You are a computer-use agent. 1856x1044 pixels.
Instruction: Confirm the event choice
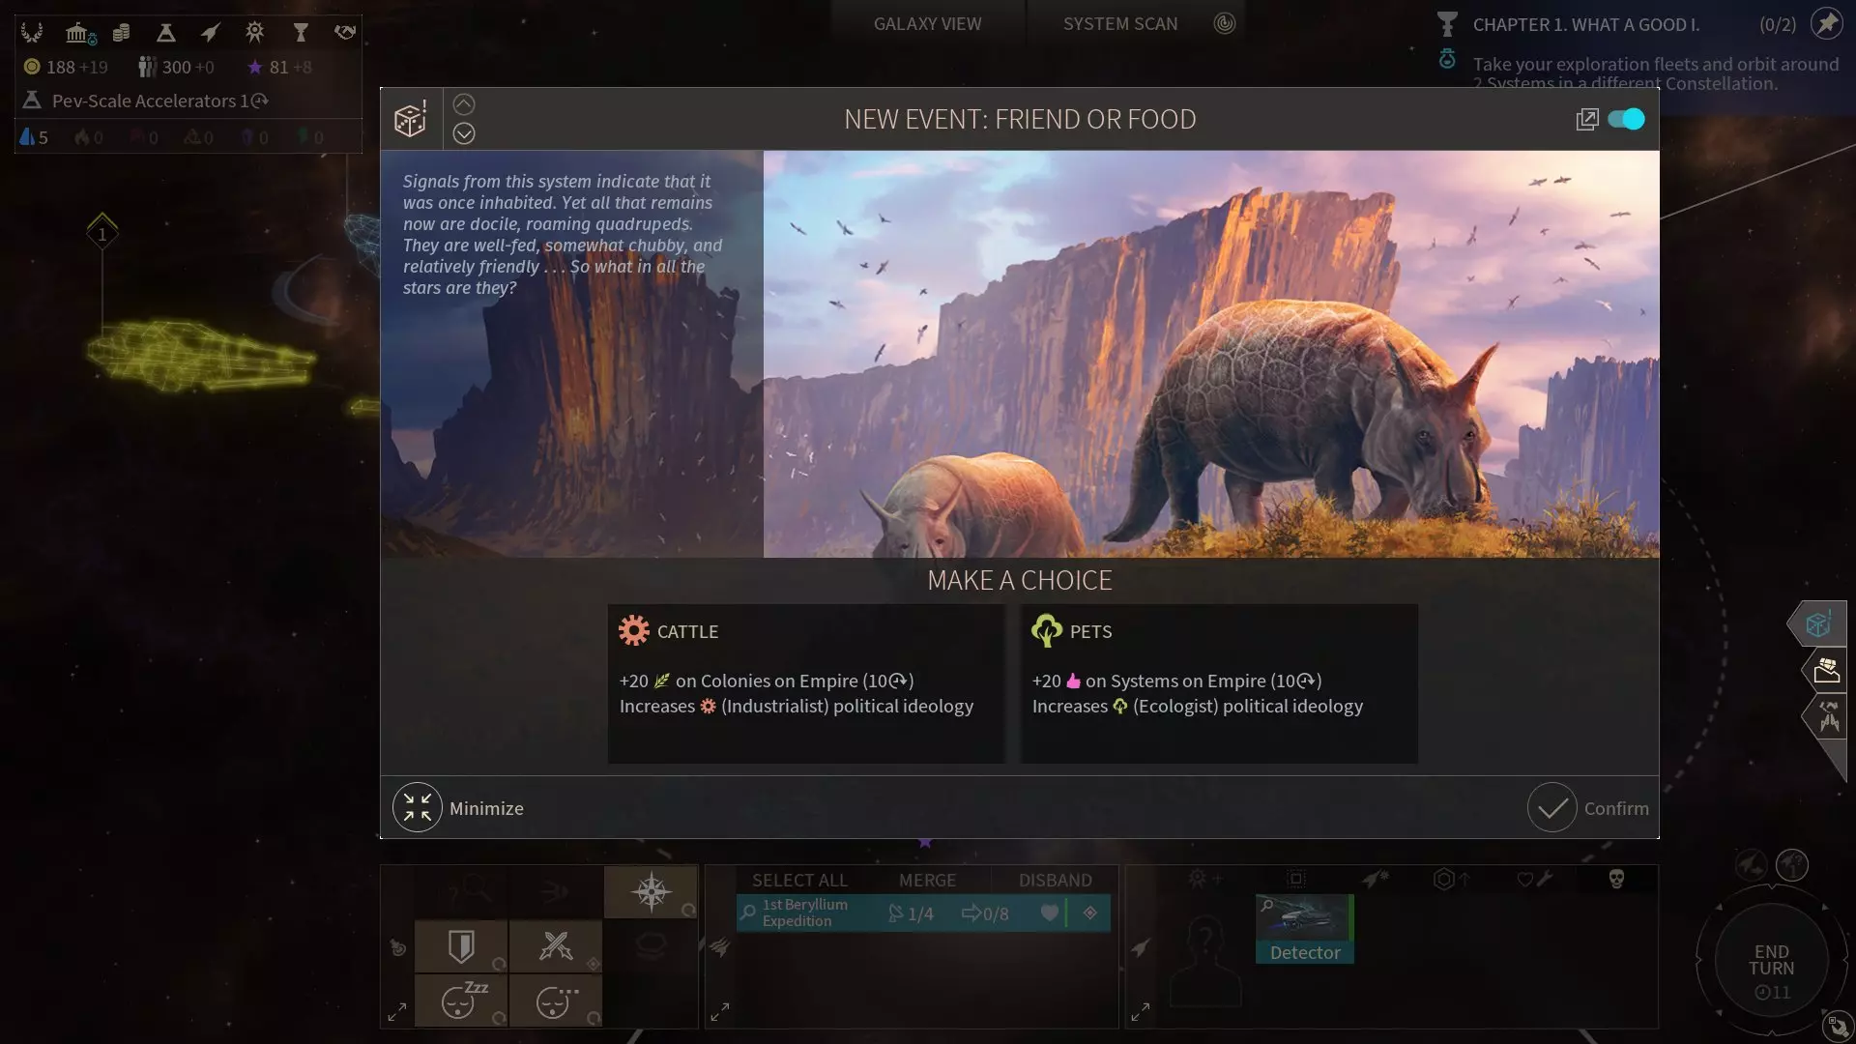coord(1588,807)
